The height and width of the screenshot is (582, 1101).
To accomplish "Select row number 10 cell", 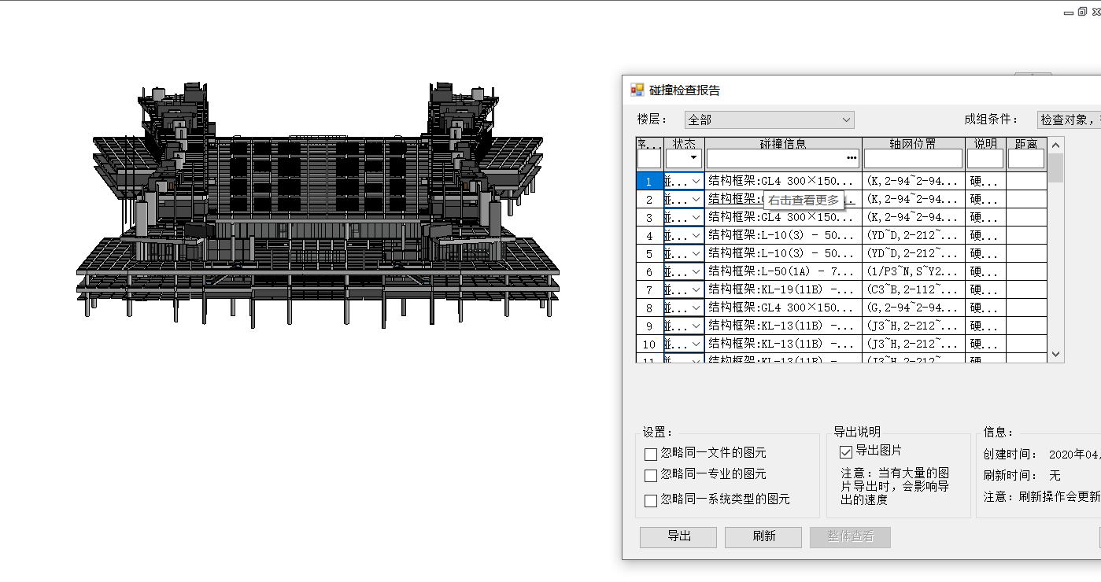I will click(649, 344).
